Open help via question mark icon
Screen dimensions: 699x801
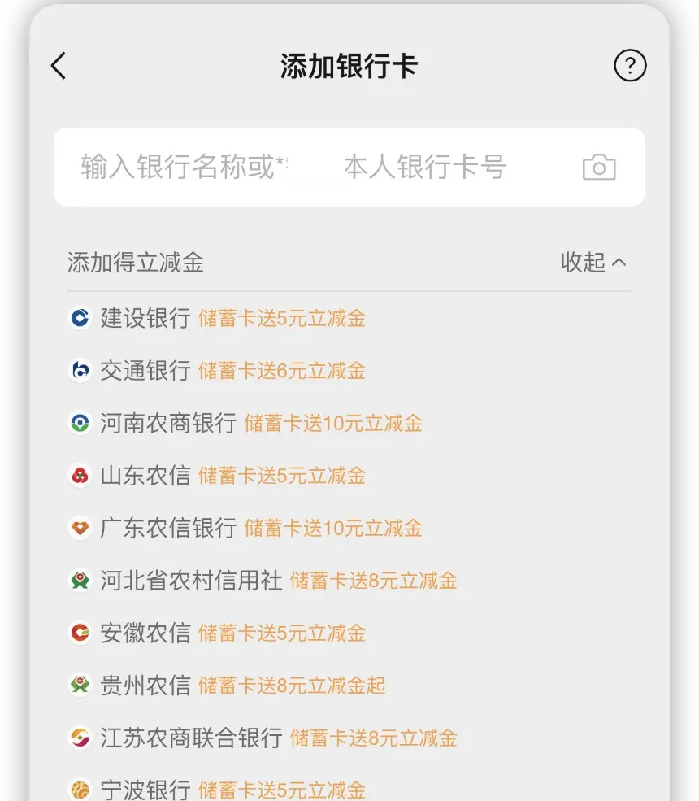(630, 66)
